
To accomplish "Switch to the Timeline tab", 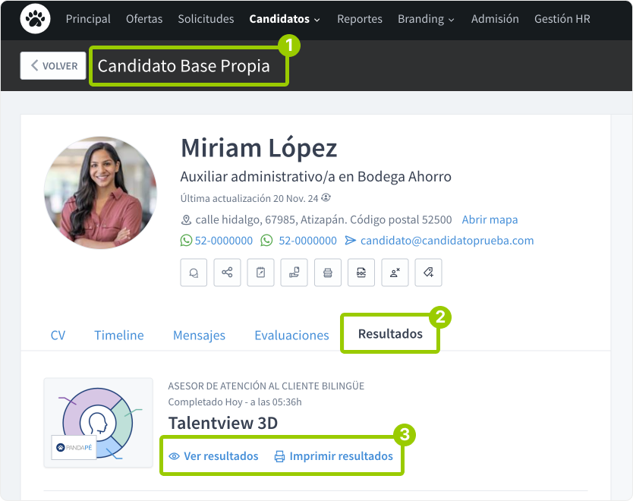I will (118, 335).
